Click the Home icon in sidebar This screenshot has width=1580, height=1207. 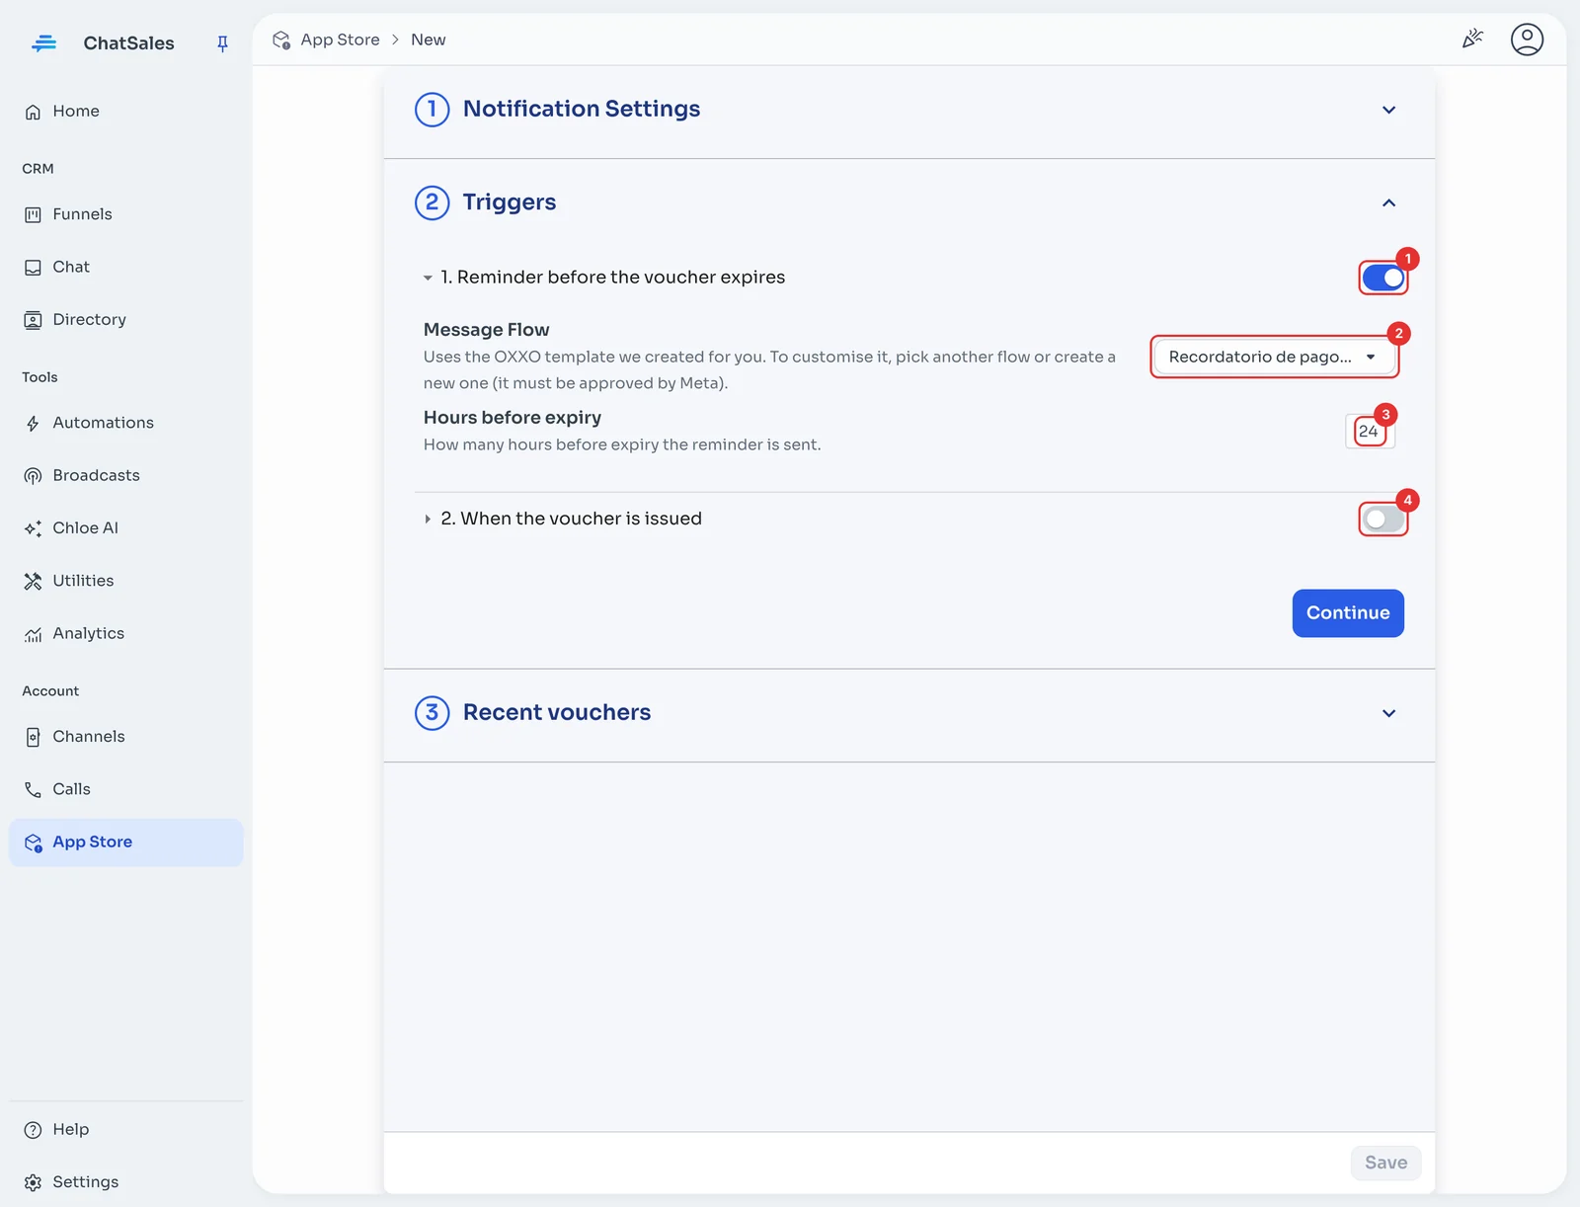[33, 112]
